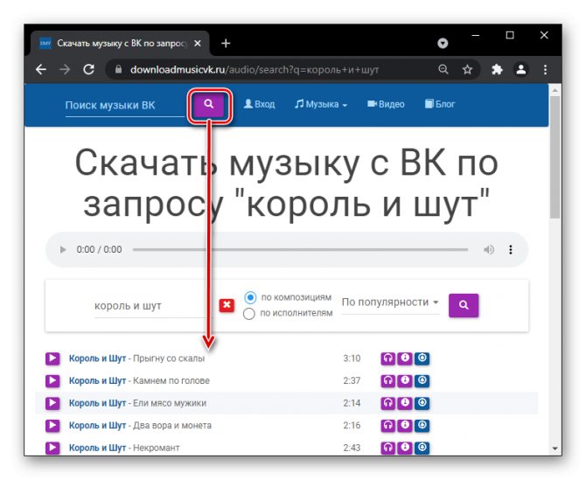The image size is (586, 480).
Task: Open 'Король и Шут' link in 'Прыгну со скалы' row
Action: click(x=97, y=358)
